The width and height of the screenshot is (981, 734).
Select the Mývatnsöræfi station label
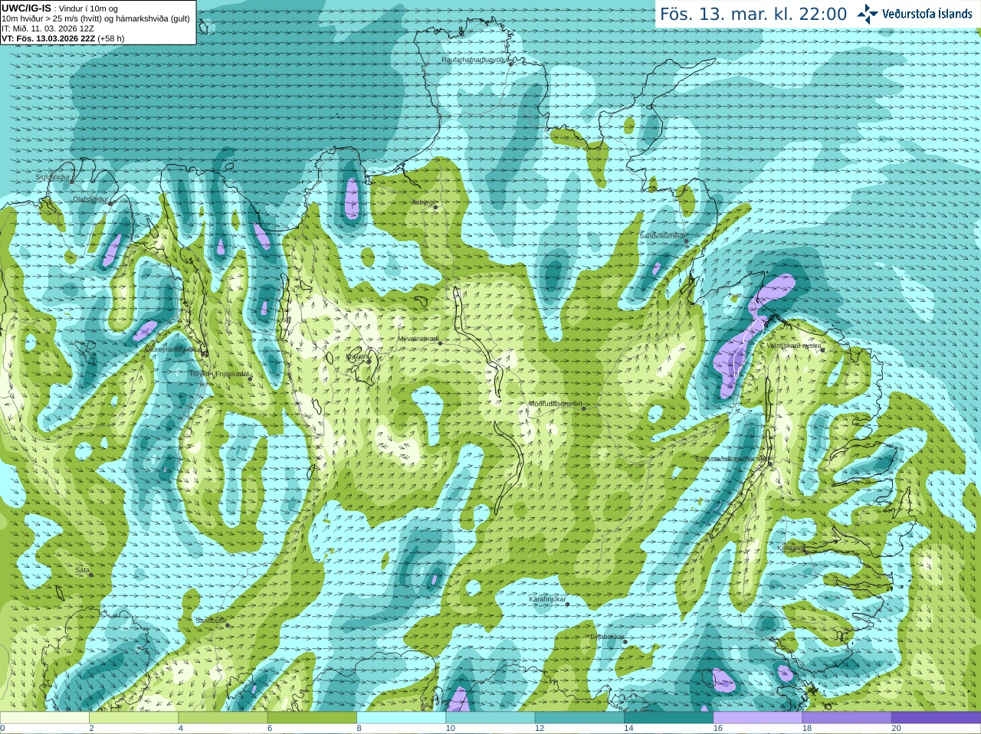418,339
